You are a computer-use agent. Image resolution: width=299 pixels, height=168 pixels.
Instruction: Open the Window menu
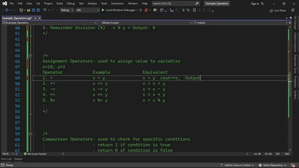[133, 3]
